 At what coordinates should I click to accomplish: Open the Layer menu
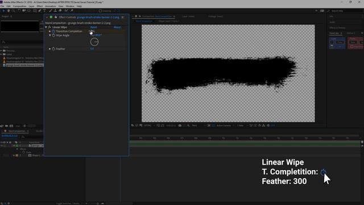pos(32,6)
